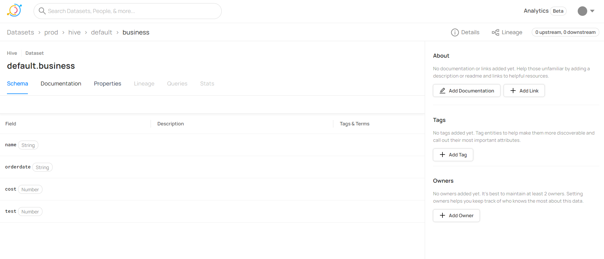
Task: Click the Lineage graph icon in header
Action: point(495,32)
